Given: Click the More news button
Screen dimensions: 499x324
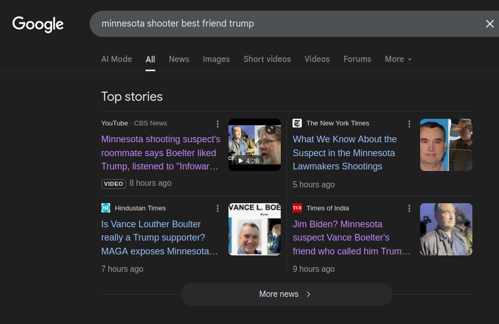Looking at the screenshot, I should [286, 294].
